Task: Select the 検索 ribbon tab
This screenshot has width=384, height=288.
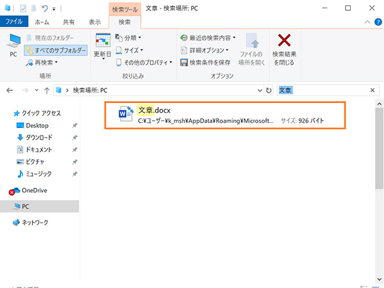Action: pyautogui.click(x=125, y=22)
